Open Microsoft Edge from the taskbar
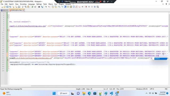This screenshot has width=170, height=96. coord(89,93)
